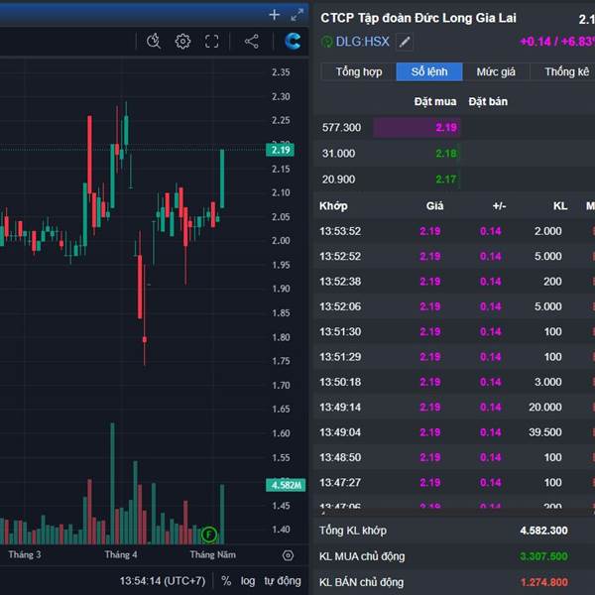Image resolution: width=595 pixels, height=595 pixels.
Task: Select the Sổ lệnh tab
Action: pos(429,71)
